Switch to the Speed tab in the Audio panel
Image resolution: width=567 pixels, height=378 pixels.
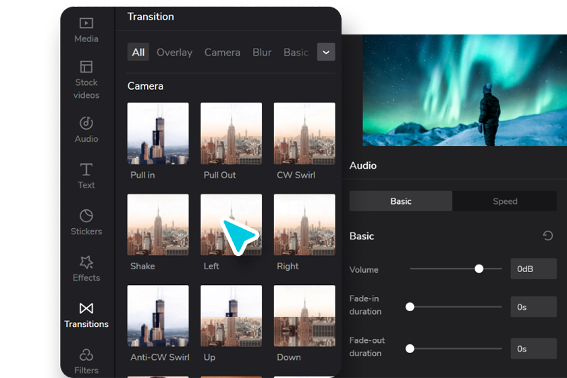505,201
